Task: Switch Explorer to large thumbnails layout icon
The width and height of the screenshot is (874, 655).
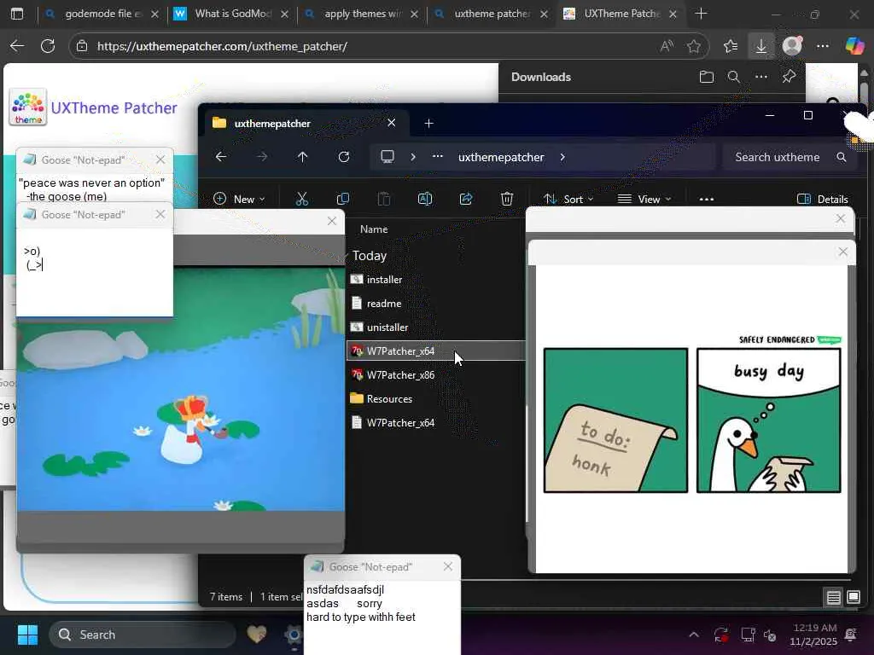Action: click(x=854, y=598)
